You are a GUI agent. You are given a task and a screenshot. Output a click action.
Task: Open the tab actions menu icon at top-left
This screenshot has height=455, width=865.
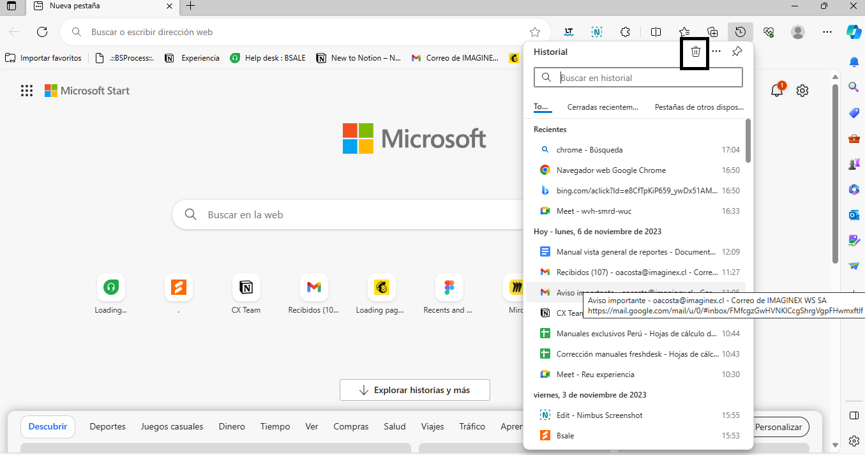11,6
